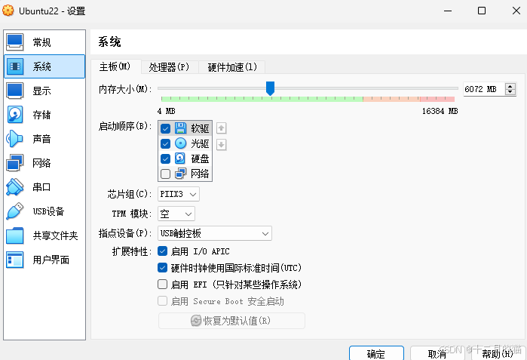This screenshot has width=527, height=360.
Task: Click 恢复为默认值(R) restore defaults button
Action: pos(231,321)
